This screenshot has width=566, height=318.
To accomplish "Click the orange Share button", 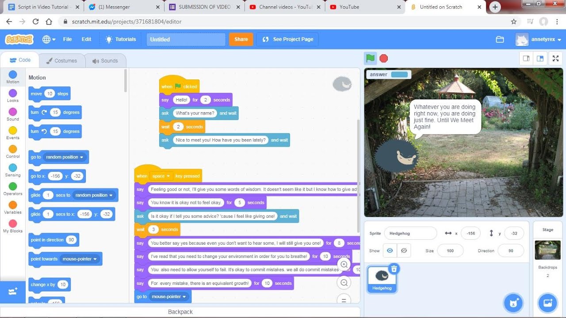I will click(241, 39).
